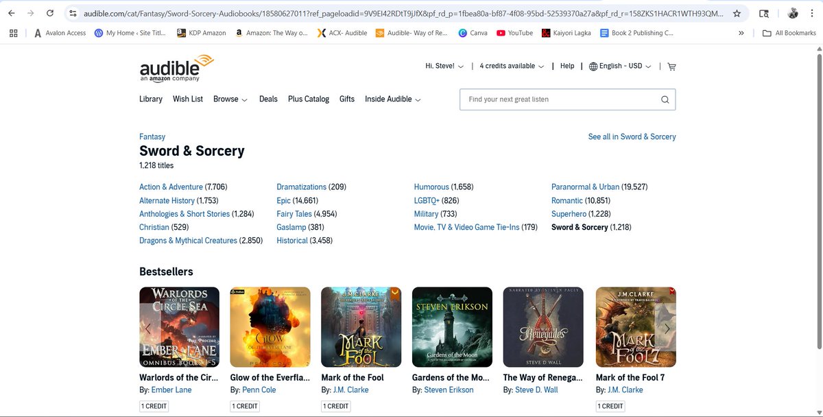
Task: Bookmark this page with star icon
Action: [x=737, y=13]
